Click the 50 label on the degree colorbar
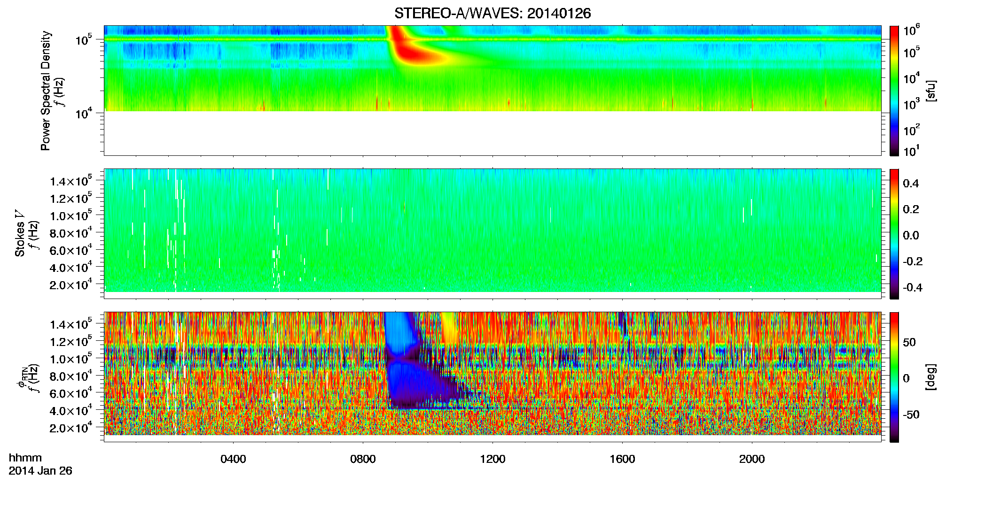The width and height of the screenshot is (985, 507). 909,342
